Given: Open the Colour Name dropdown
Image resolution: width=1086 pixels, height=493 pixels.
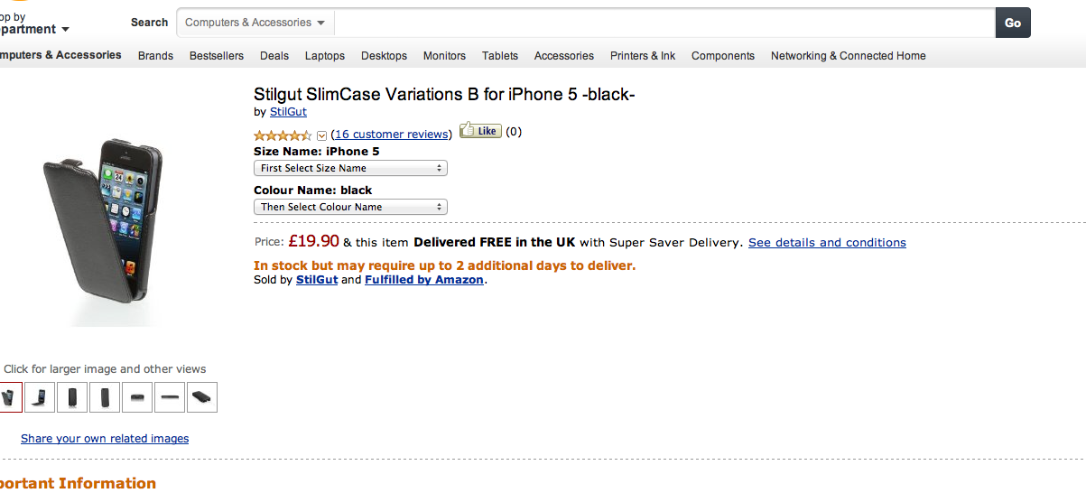Looking at the screenshot, I should tap(350, 207).
